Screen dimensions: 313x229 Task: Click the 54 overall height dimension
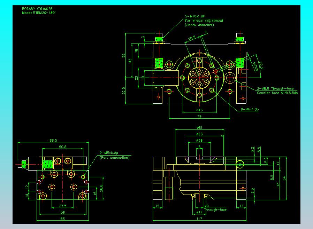pos(284,179)
